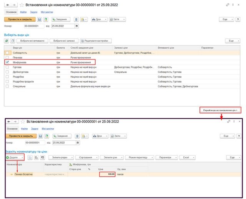Click the check-all icon under Виберіть види цін
The image size is (246, 199).
point(7,41)
